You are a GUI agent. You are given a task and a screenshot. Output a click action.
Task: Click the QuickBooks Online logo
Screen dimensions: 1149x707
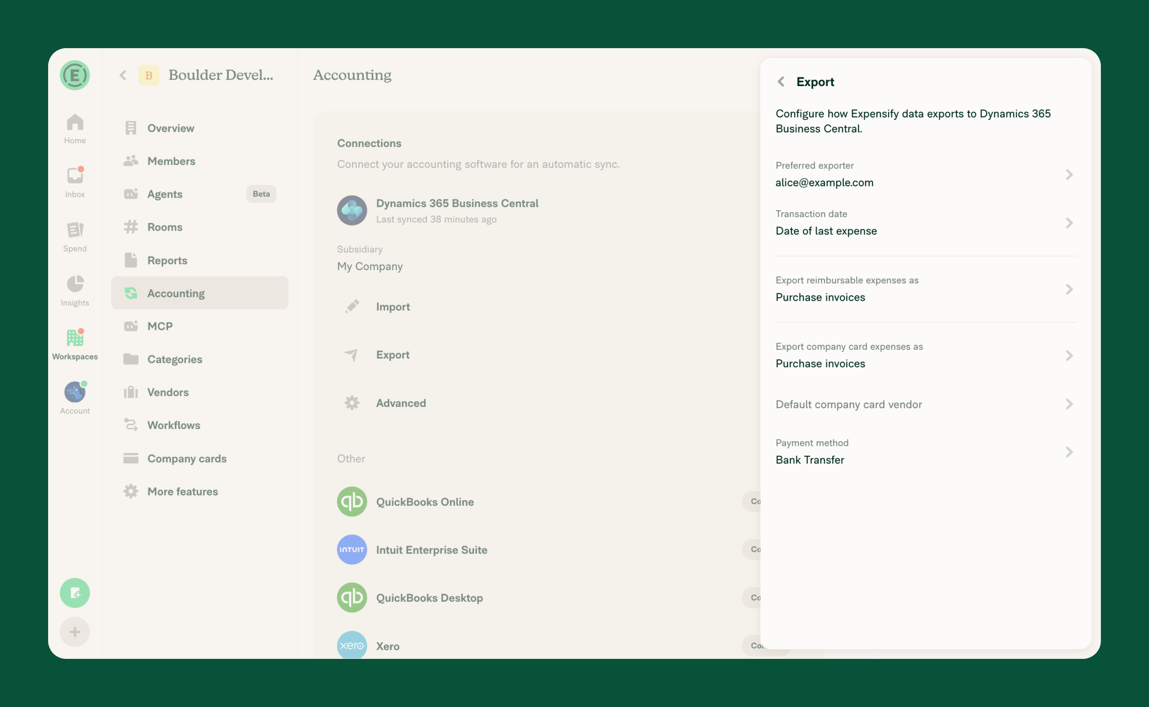click(x=352, y=502)
